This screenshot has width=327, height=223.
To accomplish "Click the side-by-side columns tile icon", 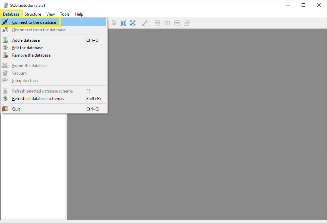I will click(167, 23).
